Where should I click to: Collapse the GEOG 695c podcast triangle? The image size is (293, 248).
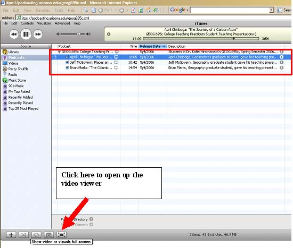pos(59,52)
